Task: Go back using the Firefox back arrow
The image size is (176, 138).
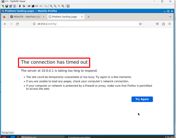Action: (x=5, y=24)
